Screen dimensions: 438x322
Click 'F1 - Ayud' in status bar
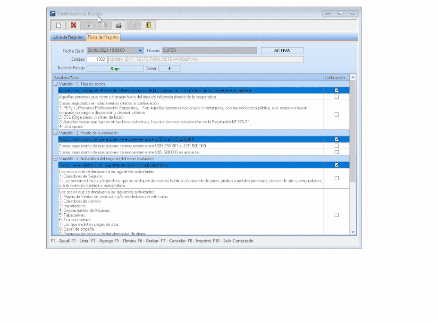[60, 241]
